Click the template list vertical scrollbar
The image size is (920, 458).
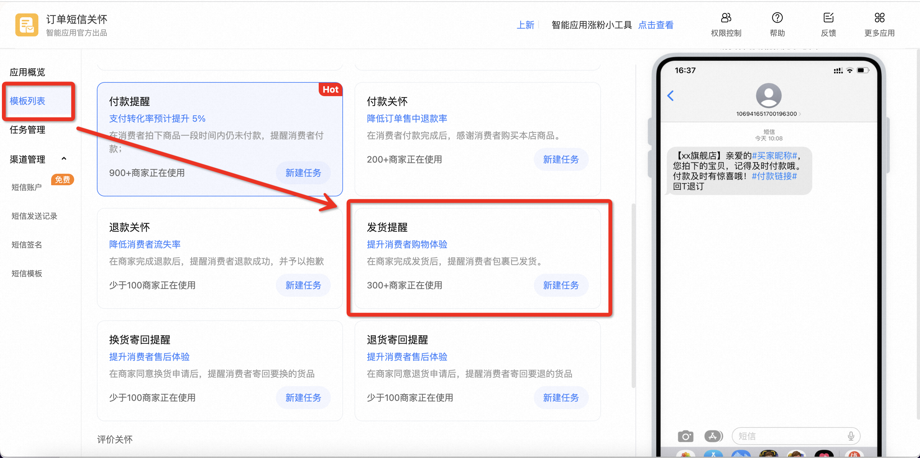[634, 296]
